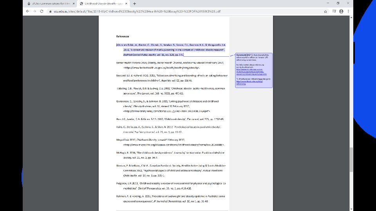Reload the PDF page
Screen dimensions: 376x211
(x=42, y=11)
